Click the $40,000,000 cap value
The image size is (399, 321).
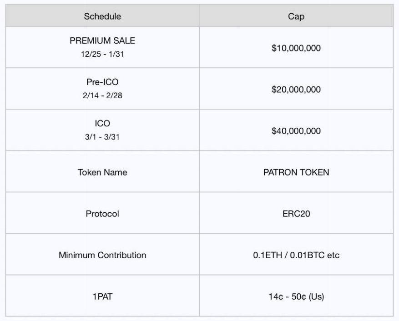[296, 131]
